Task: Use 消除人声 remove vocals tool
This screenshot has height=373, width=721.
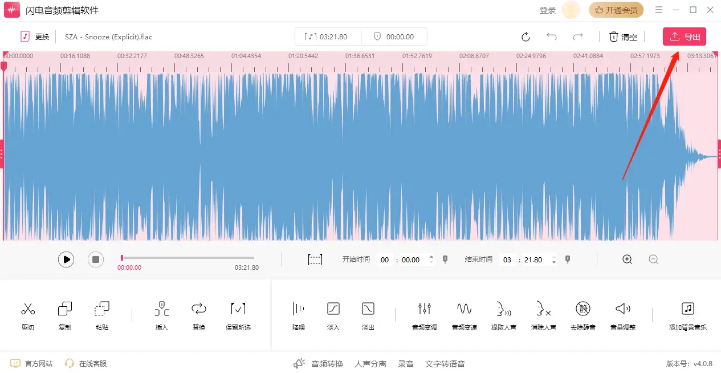Action: (x=544, y=316)
